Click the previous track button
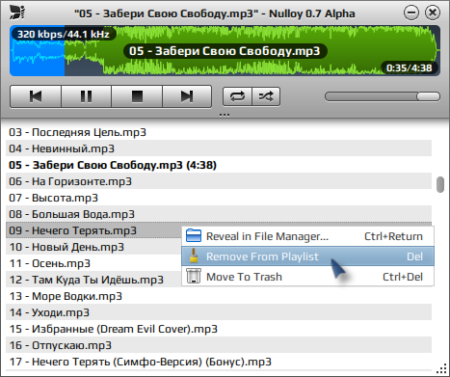450x377 pixels. point(36,96)
